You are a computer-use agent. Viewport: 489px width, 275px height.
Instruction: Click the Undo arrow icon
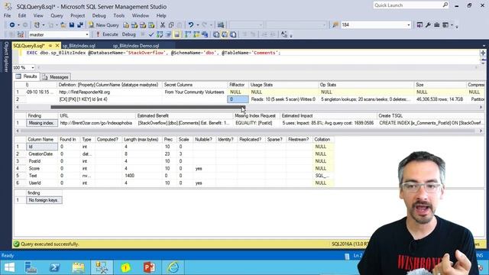point(191,24)
